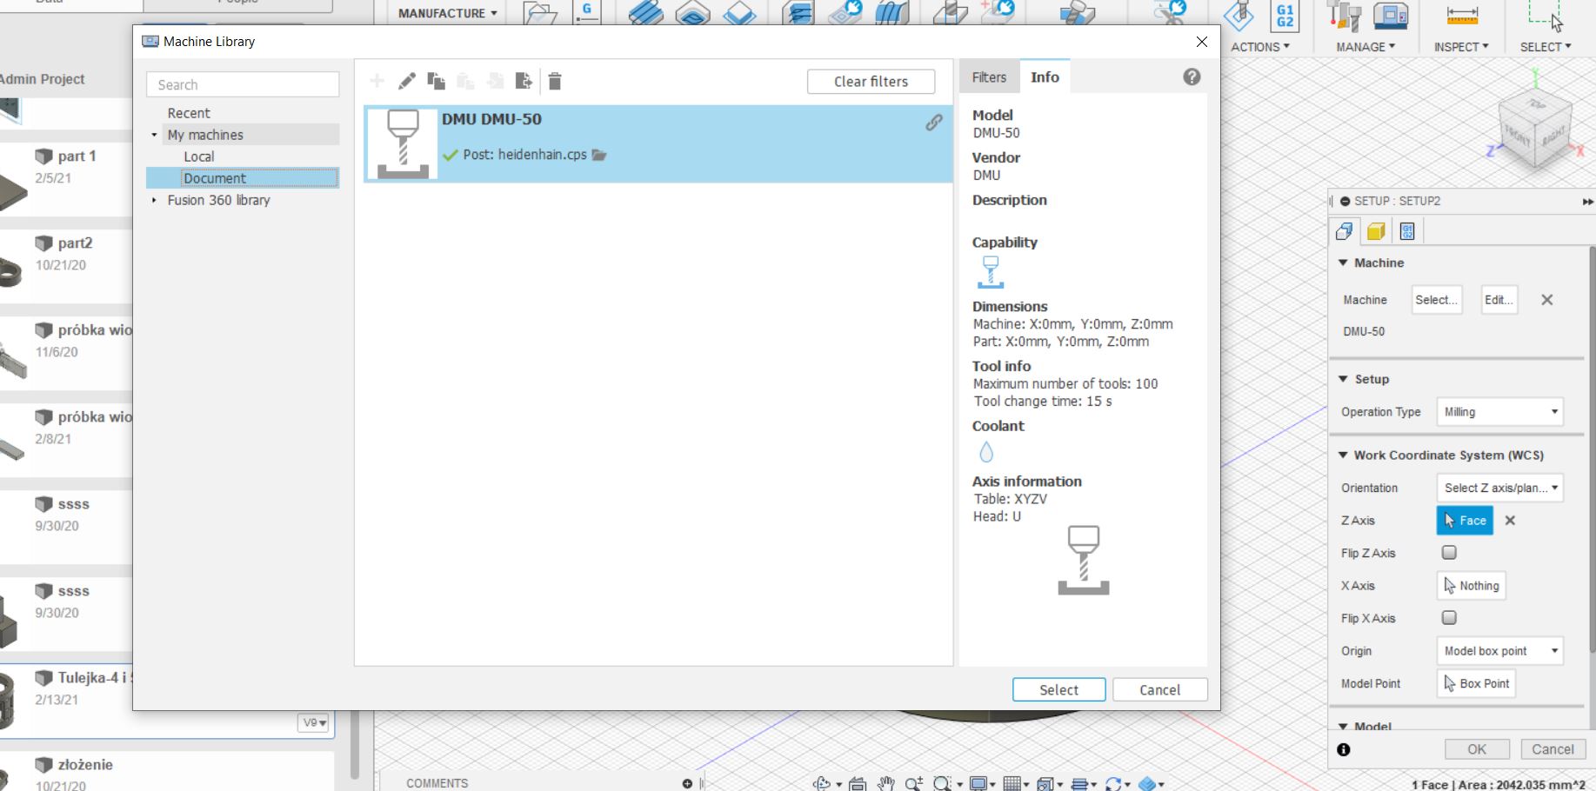Click the Look At icon in navigation bar
Screen dimensions: 1596x791
pos(858,784)
